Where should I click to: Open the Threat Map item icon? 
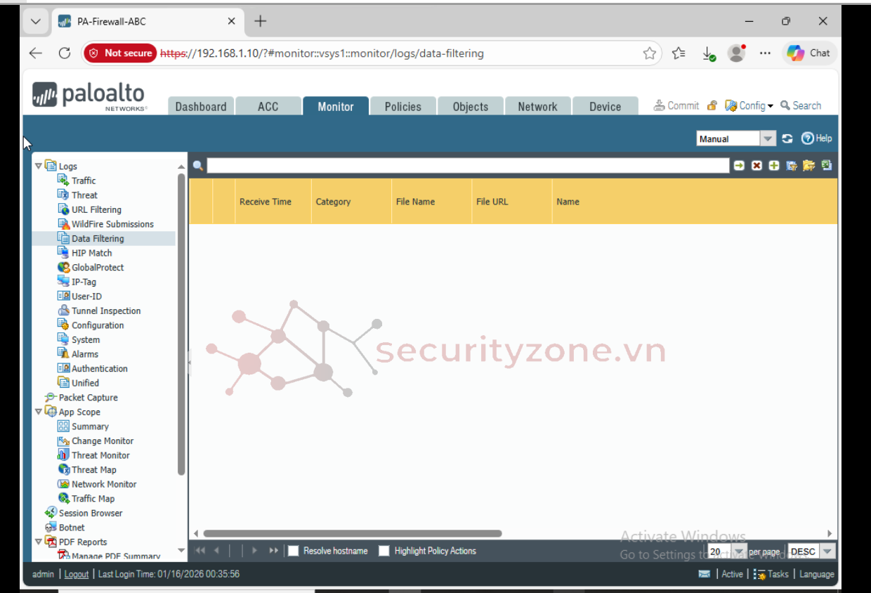[x=63, y=470]
